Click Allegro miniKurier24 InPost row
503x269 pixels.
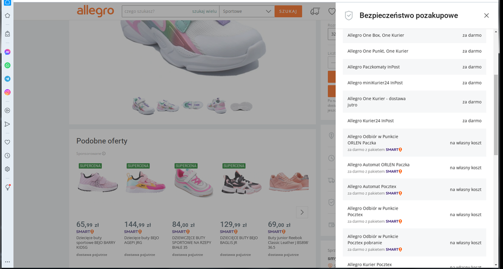point(414,82)
